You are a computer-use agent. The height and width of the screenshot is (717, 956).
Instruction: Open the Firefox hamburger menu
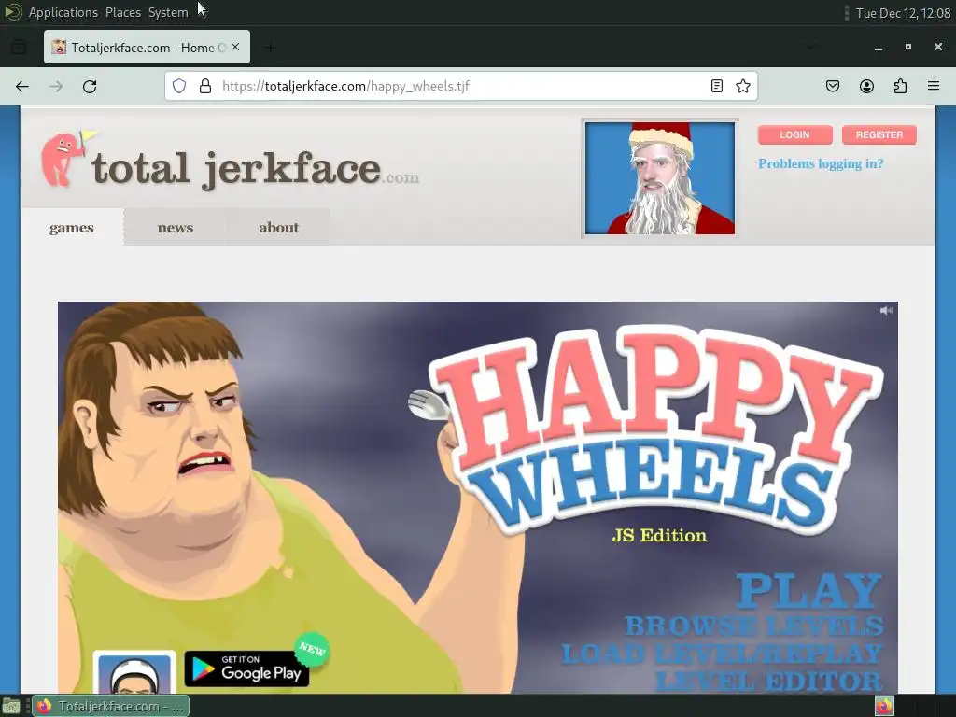[934, 86]
